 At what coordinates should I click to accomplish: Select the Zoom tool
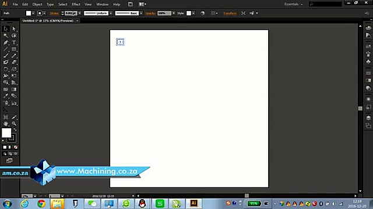[14, 124]
